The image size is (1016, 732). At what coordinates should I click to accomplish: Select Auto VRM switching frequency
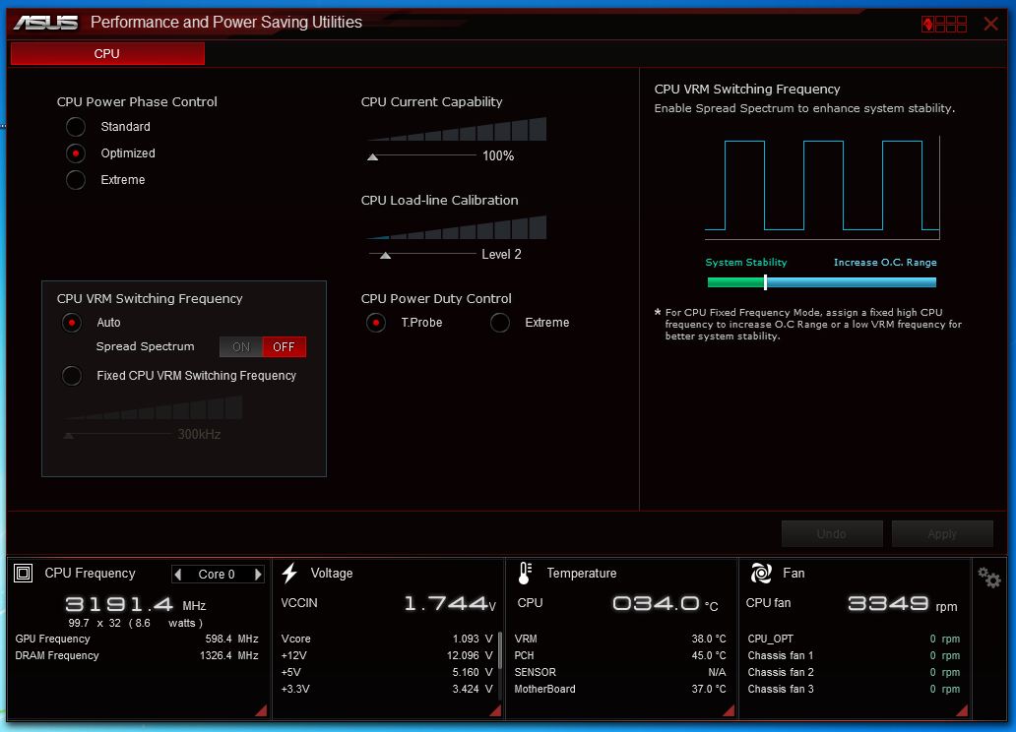coord(72,323)
